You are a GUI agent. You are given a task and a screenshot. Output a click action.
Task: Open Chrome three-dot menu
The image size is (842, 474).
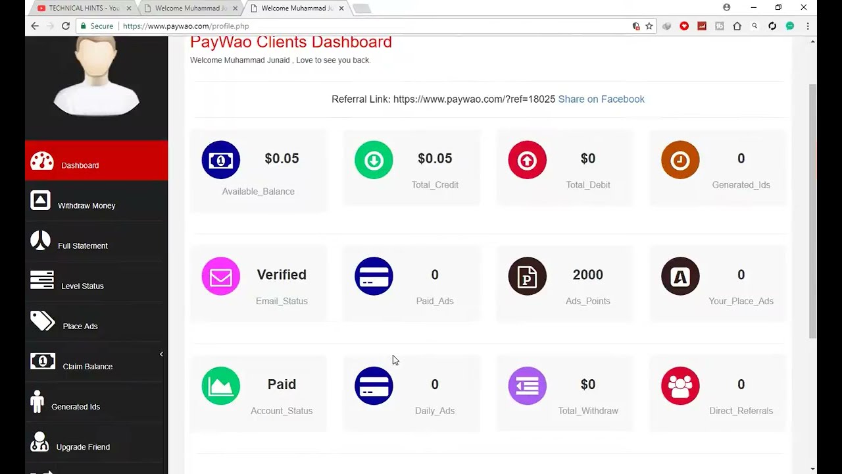click(x=808, y=26)
